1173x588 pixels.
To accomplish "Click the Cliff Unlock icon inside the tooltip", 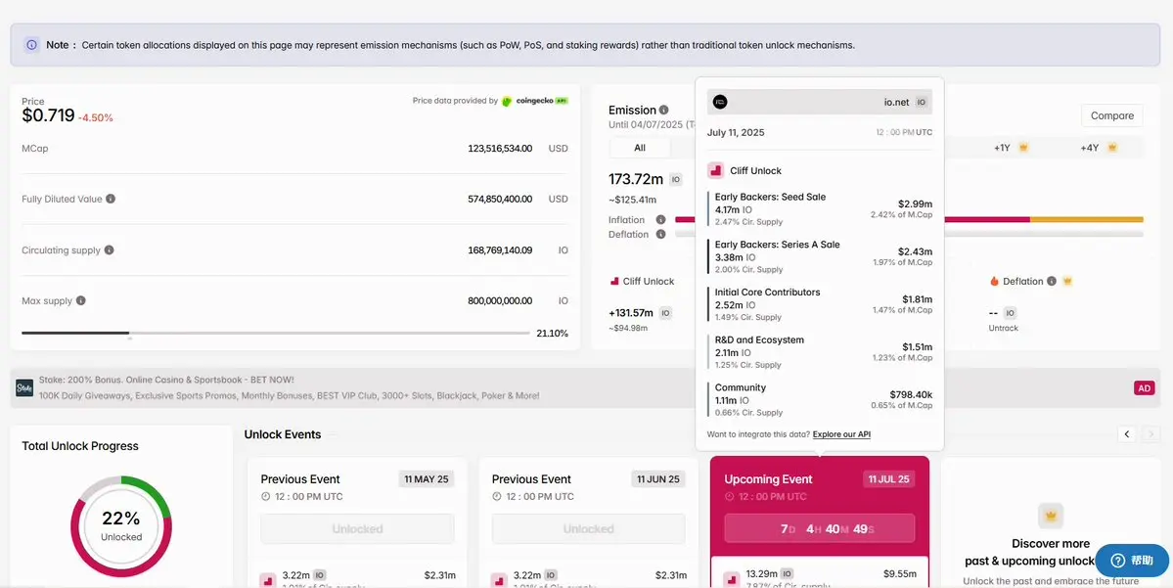I will 715,170.
